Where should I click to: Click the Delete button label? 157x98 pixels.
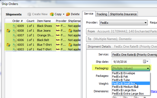pyautogui.click(x=75, y=14)
